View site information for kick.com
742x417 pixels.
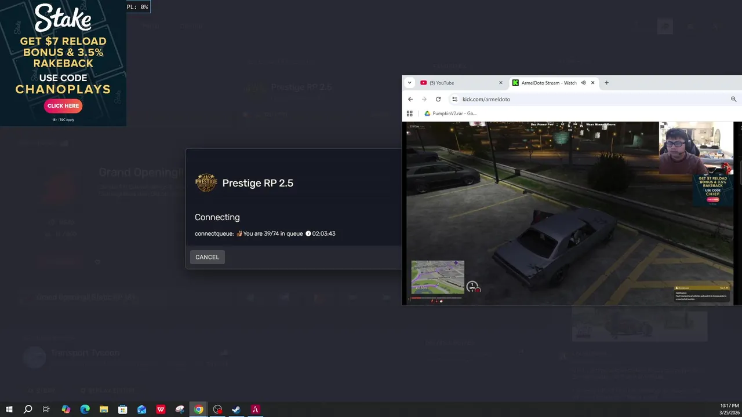tap(454, 99)
